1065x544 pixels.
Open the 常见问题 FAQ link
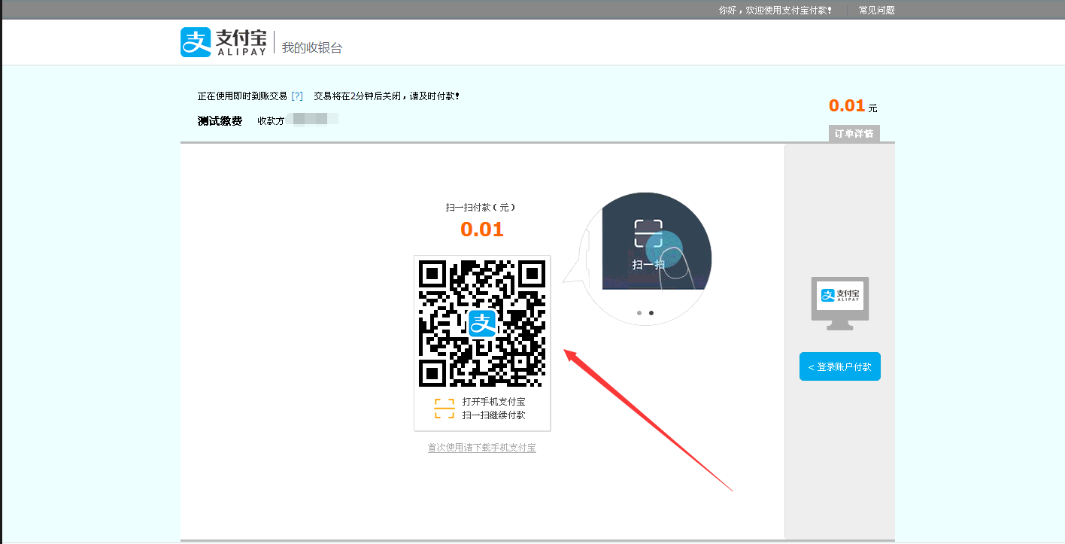(877, 11)
